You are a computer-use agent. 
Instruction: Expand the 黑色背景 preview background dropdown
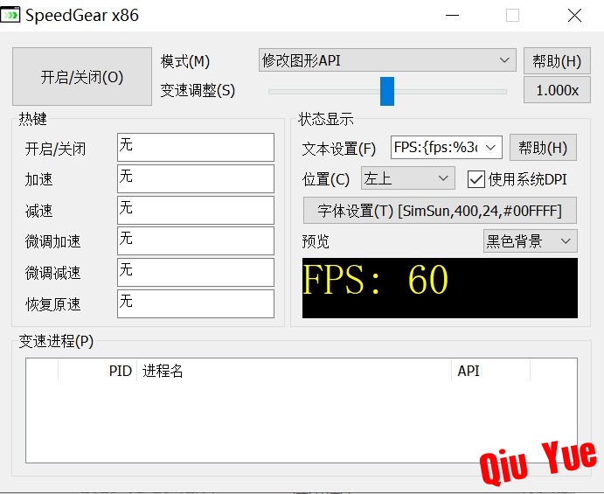pos(530,241)
